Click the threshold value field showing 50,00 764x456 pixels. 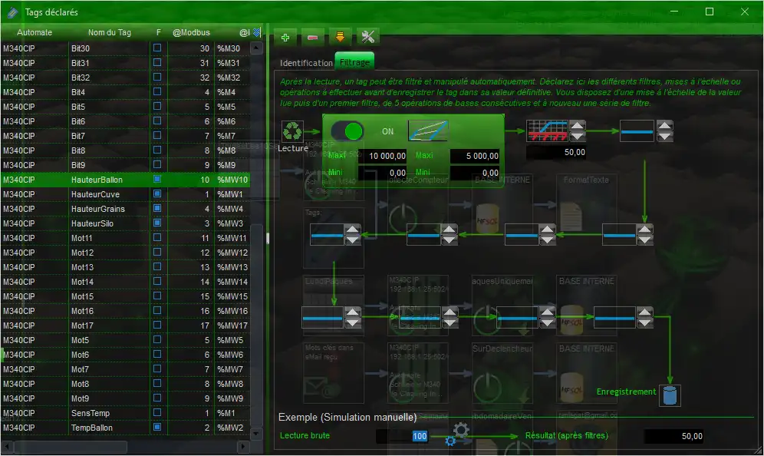(556, 153)
